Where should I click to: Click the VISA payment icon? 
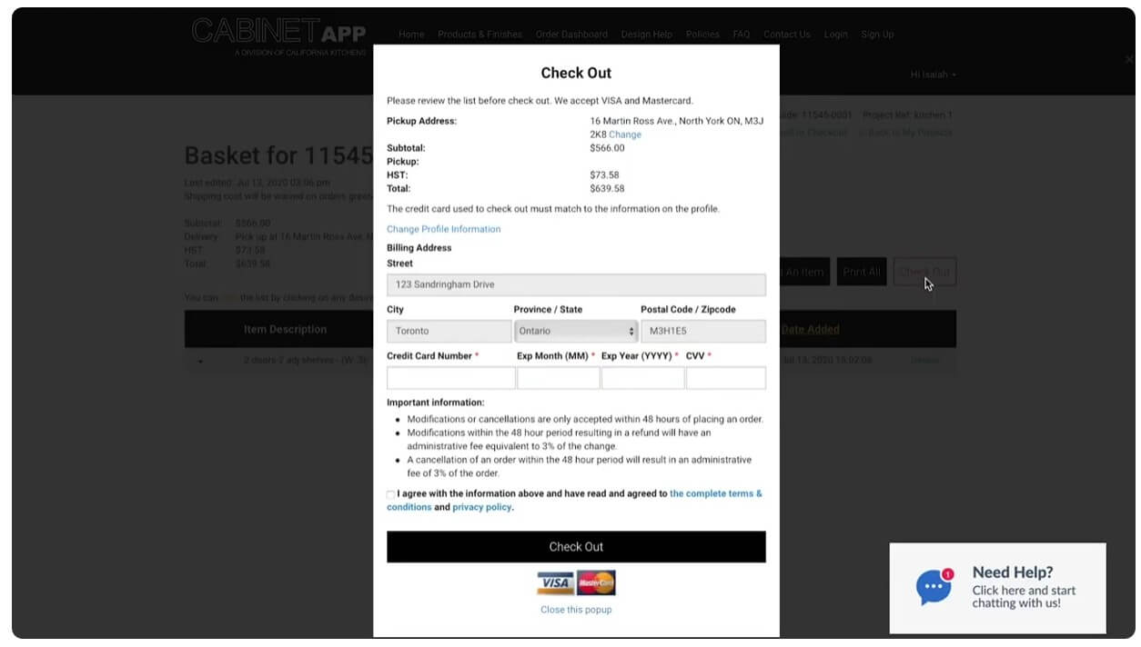555,582
